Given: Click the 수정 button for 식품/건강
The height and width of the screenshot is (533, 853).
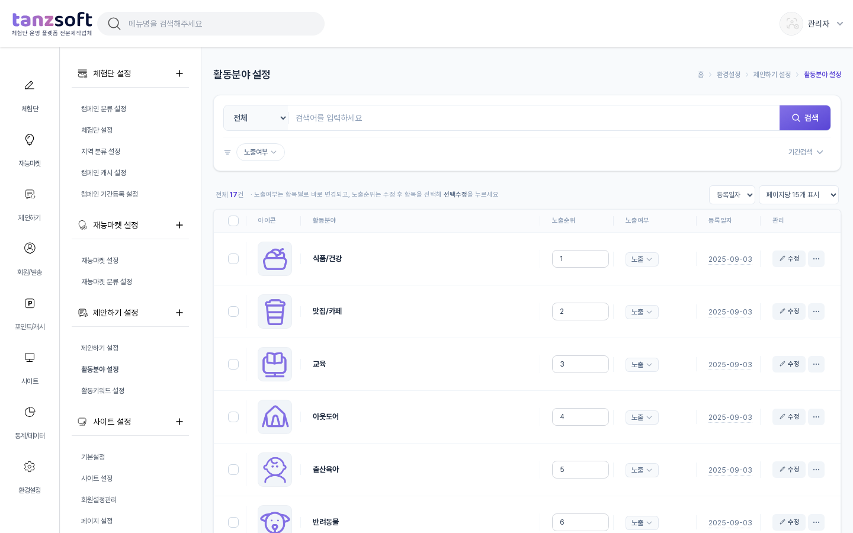Looking at the screenshot, I should coord(789,259).
